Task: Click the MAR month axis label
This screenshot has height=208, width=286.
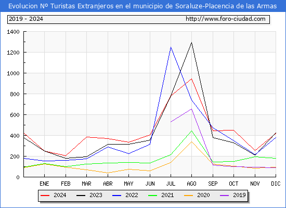Action: coord(86,184)
